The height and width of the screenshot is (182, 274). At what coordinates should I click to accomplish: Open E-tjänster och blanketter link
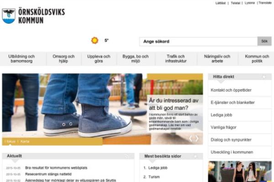click(232, 102)
